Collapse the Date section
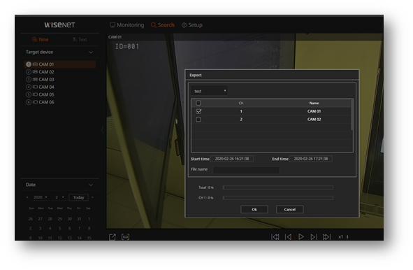This screenshot has width=413, height=270. (91, 185)
